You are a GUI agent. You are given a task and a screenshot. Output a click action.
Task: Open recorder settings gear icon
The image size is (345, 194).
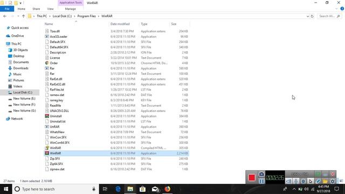333,181
